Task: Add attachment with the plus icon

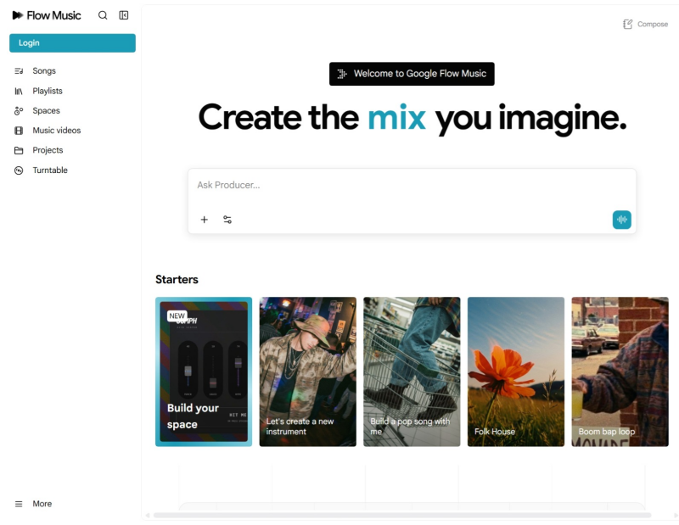Action: coord(205,220)
